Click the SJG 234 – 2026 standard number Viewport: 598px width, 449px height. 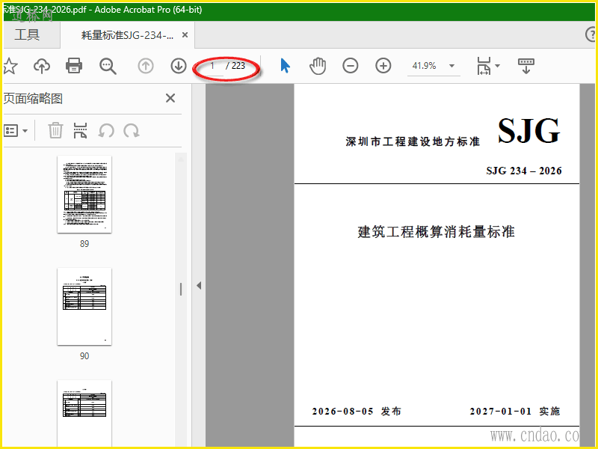click(524, 171)
